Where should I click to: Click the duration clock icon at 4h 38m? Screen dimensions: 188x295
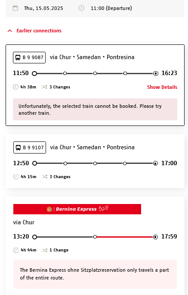point(15,87)
